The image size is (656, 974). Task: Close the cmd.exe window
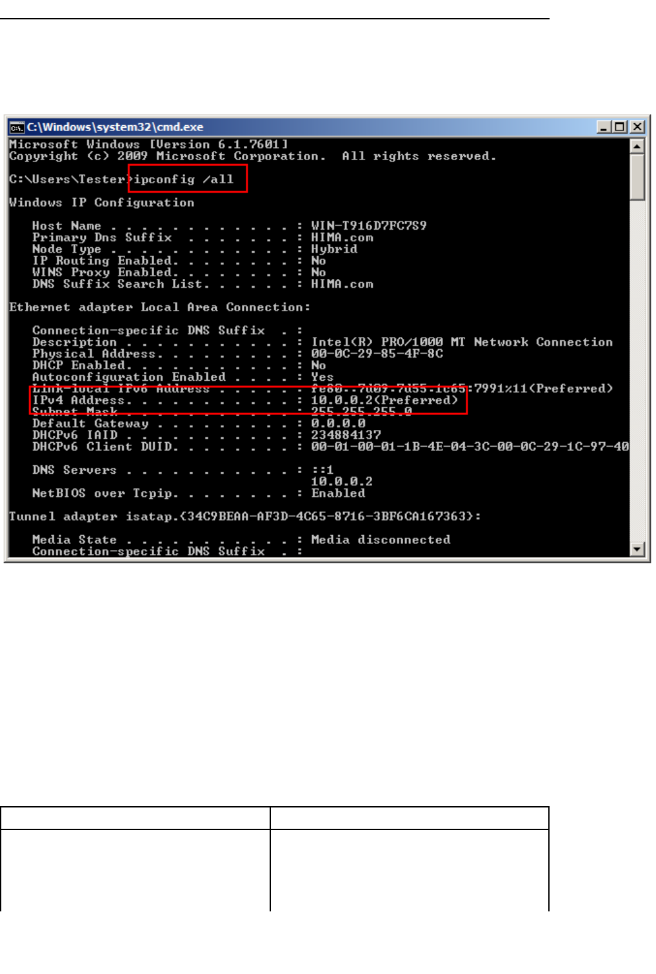tap(637, 127)
